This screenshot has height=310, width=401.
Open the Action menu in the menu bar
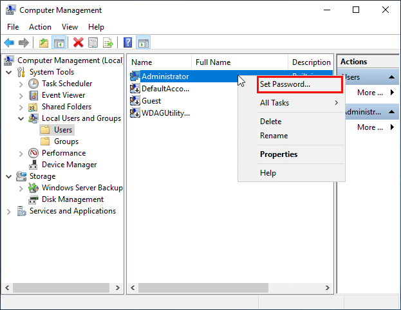pos(40,27)
